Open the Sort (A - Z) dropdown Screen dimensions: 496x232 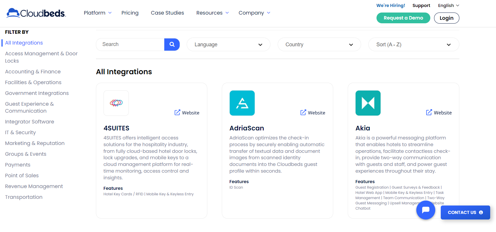coord(414,45)
